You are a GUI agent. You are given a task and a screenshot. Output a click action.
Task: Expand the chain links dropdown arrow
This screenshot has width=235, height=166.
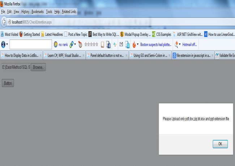[x=75, y=44]
